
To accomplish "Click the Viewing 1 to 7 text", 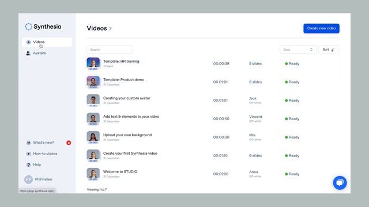I will click(97, 190).
